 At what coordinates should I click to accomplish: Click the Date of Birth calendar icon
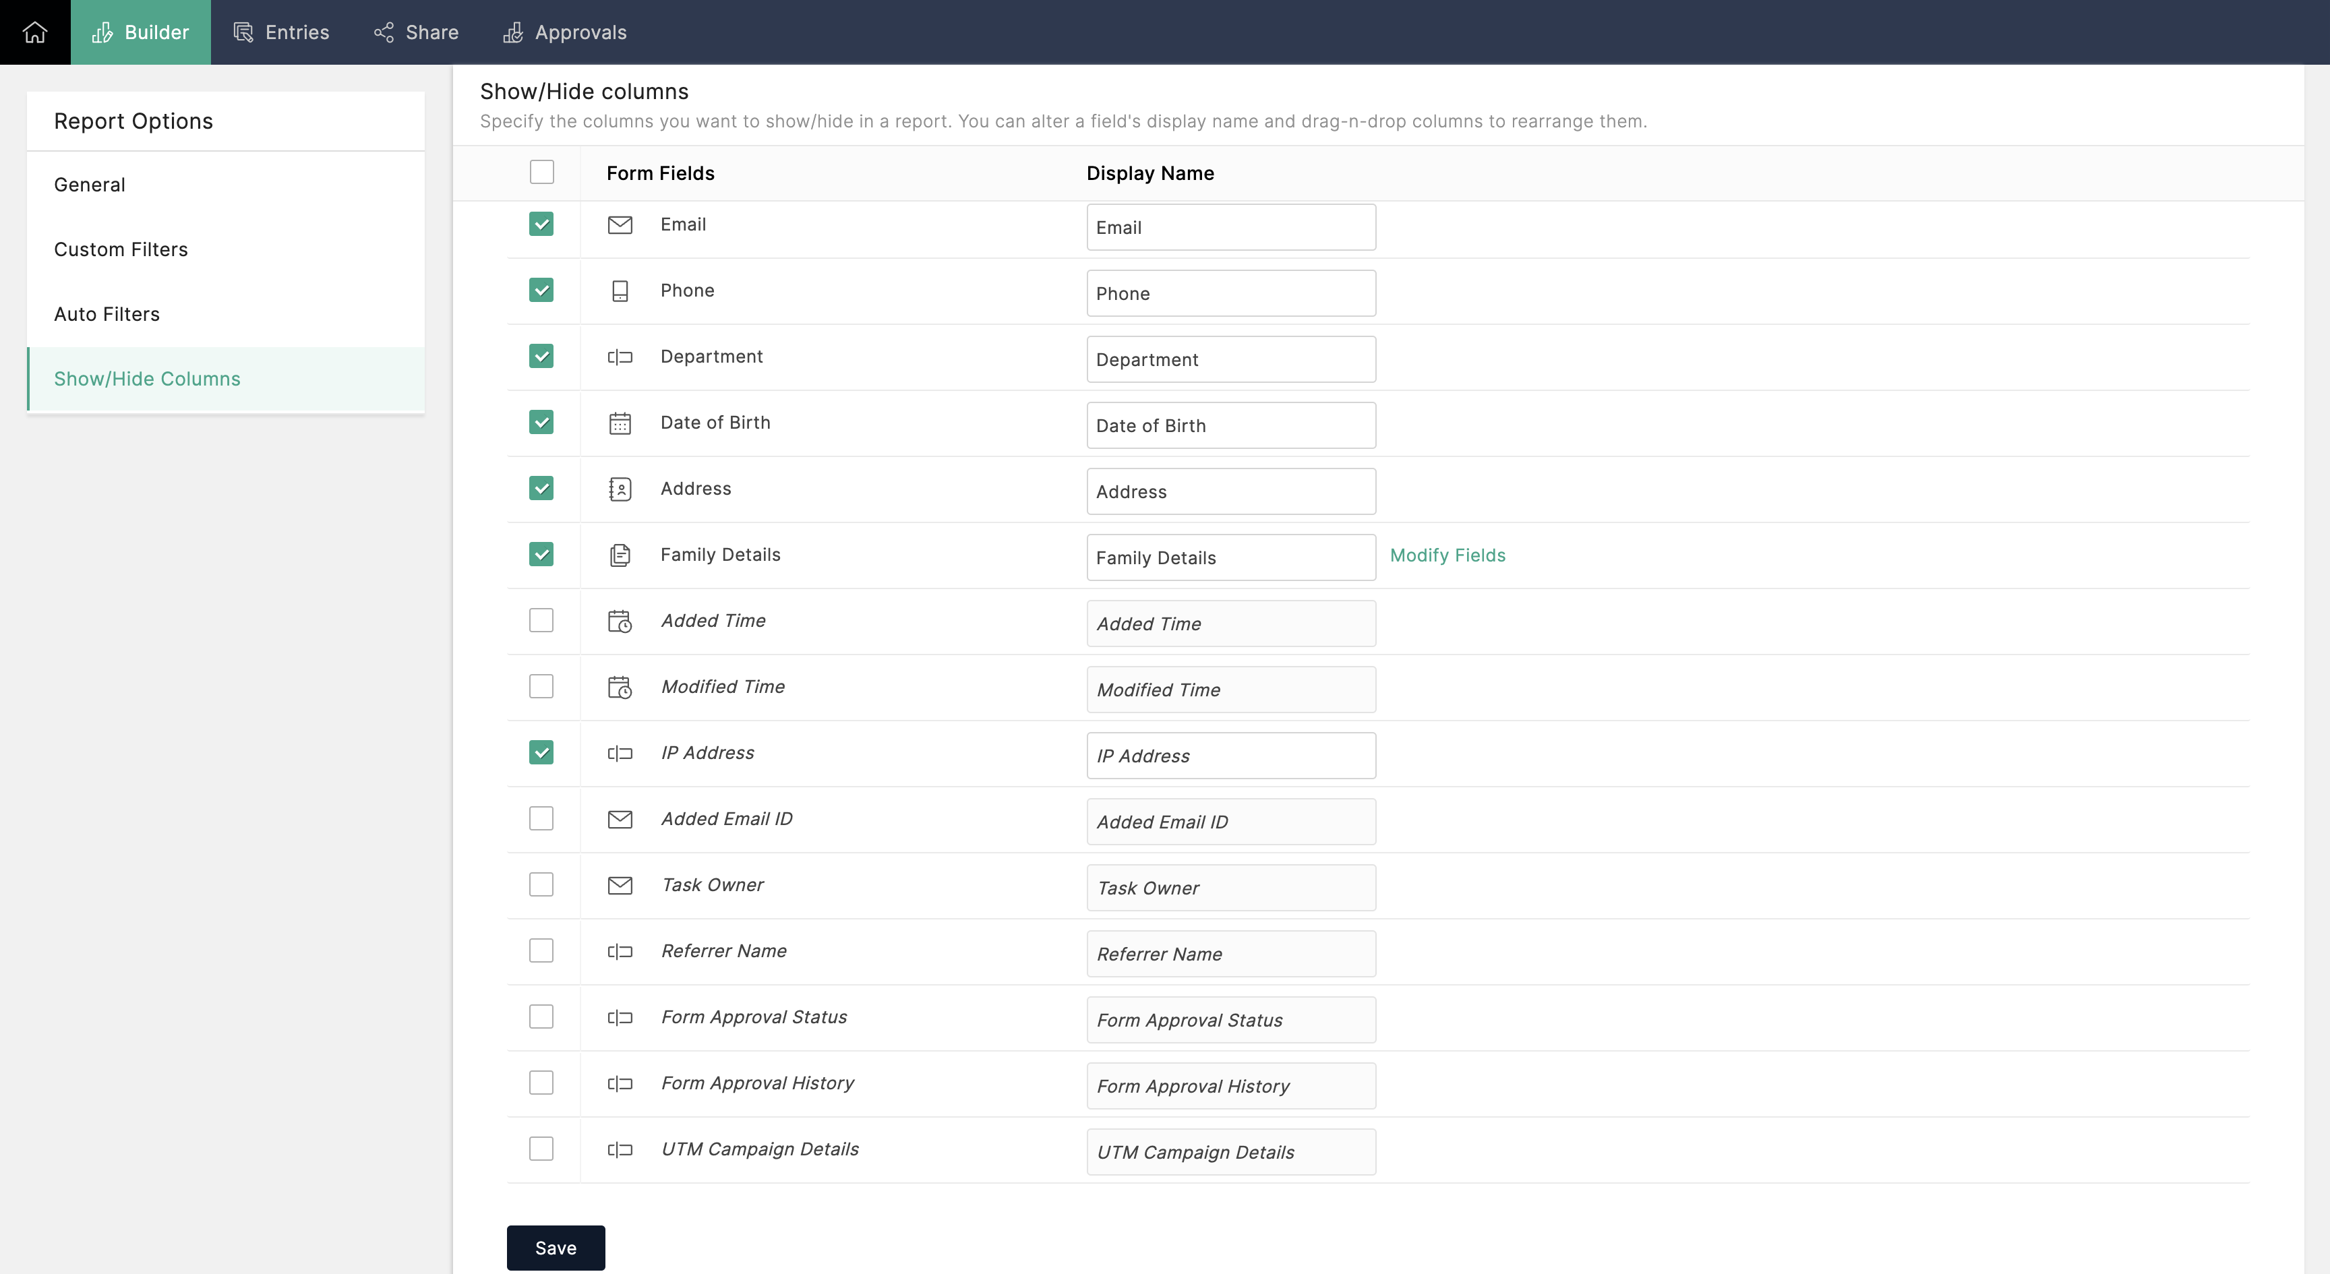(x=620, y=423)
